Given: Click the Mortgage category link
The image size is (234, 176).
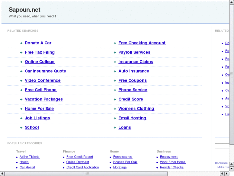Looking at the screenshot, I should [120, 167].
